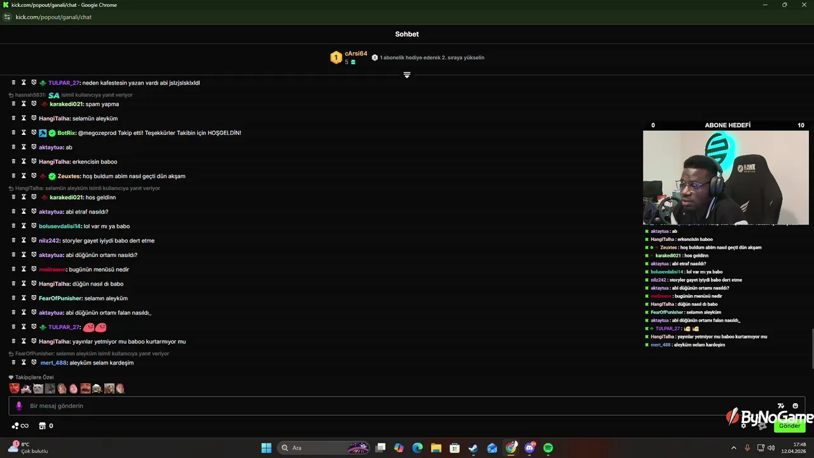Delete FearOfPunisher's 'selamın aleyküm' message

(13, 298)
